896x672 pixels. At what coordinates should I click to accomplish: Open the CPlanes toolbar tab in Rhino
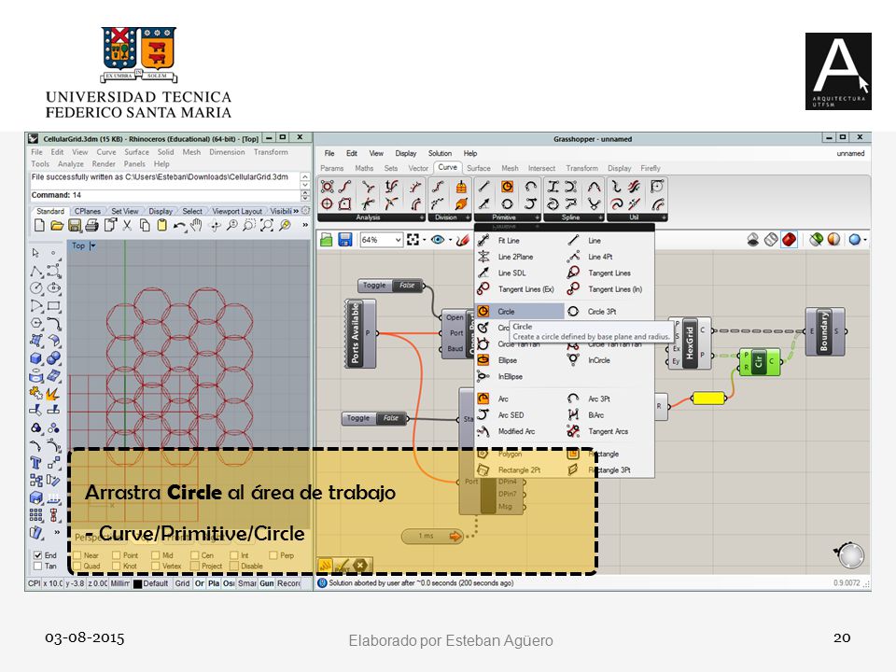[88, 212]
